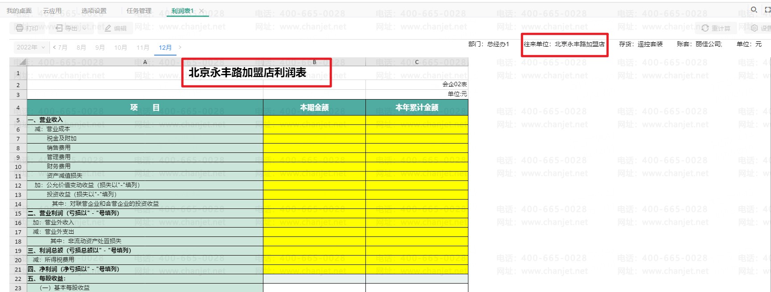Go to earlier months with left chevron
This screenshot has height=292, width=771.
pyautogui.click(x=54, y=47)
